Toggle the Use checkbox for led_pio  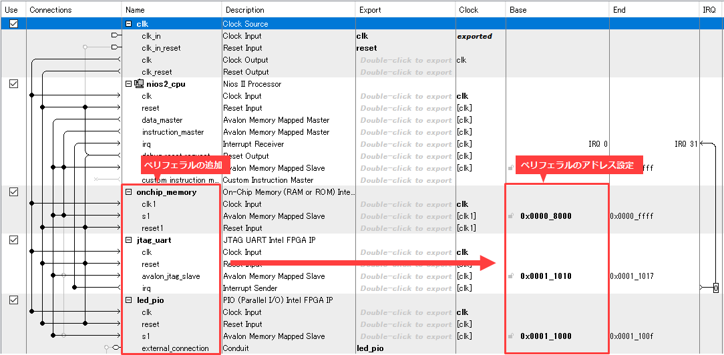click(13, 300)
